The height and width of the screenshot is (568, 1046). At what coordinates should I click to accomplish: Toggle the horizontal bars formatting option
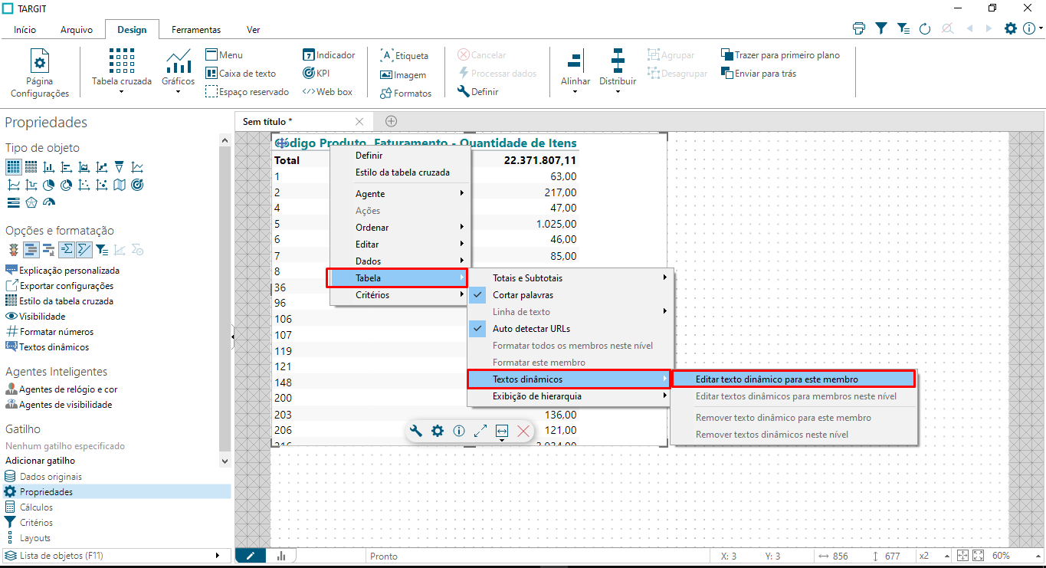[x=31, y=249]
